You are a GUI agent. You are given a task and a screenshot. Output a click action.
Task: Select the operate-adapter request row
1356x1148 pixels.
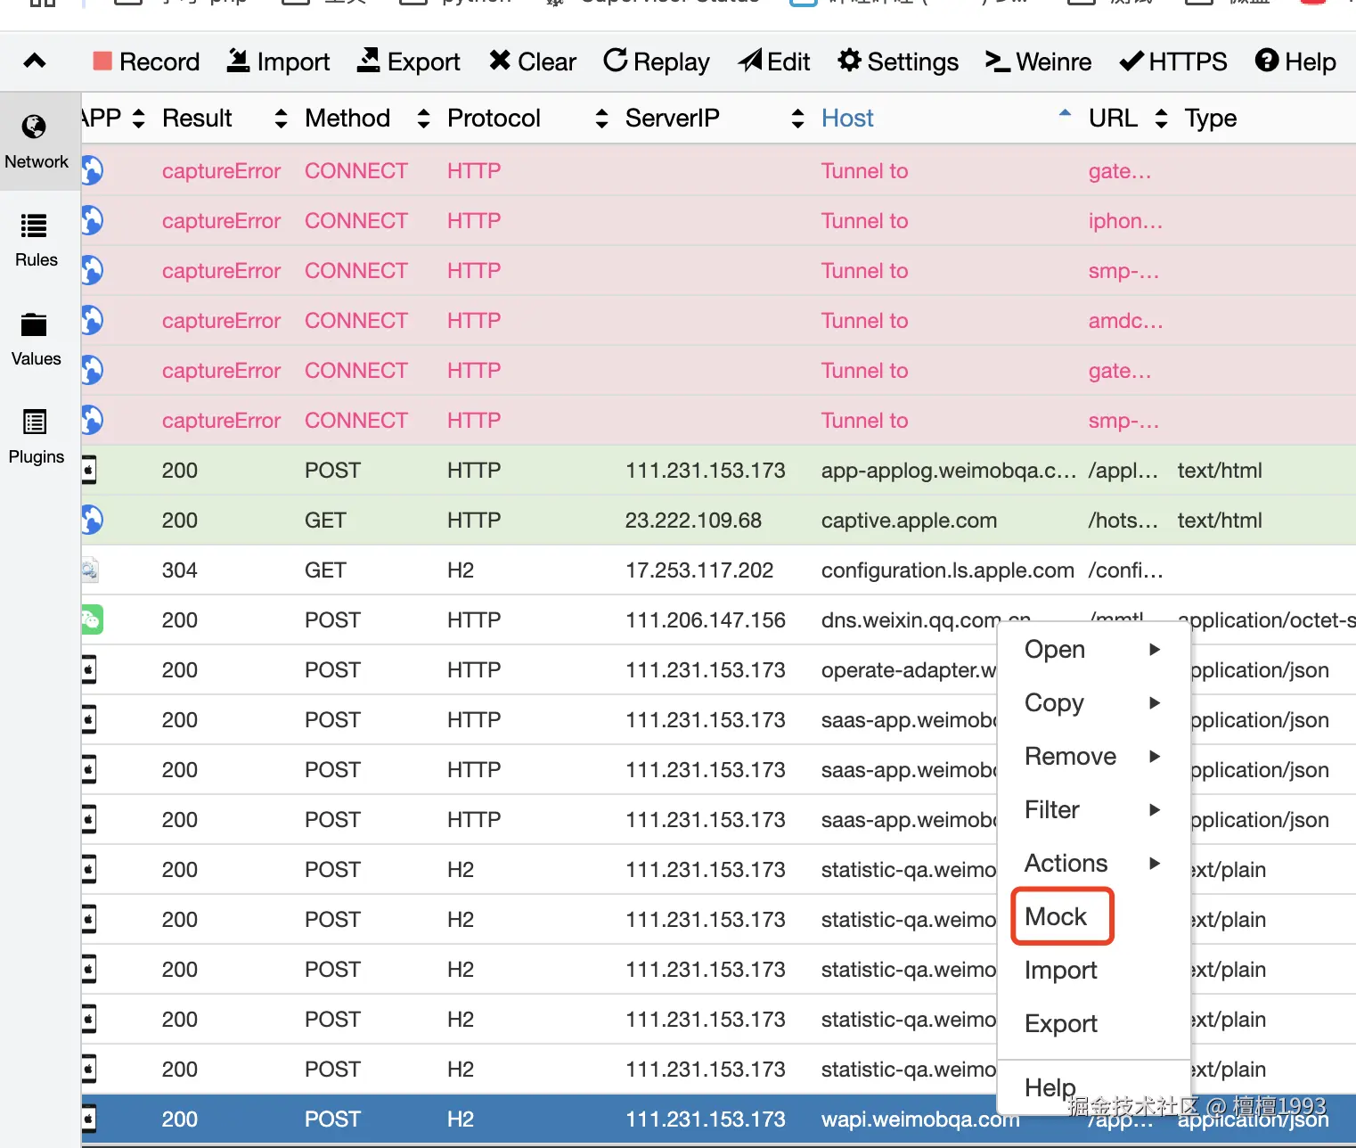pyautogui.click(x=718, y=669)
